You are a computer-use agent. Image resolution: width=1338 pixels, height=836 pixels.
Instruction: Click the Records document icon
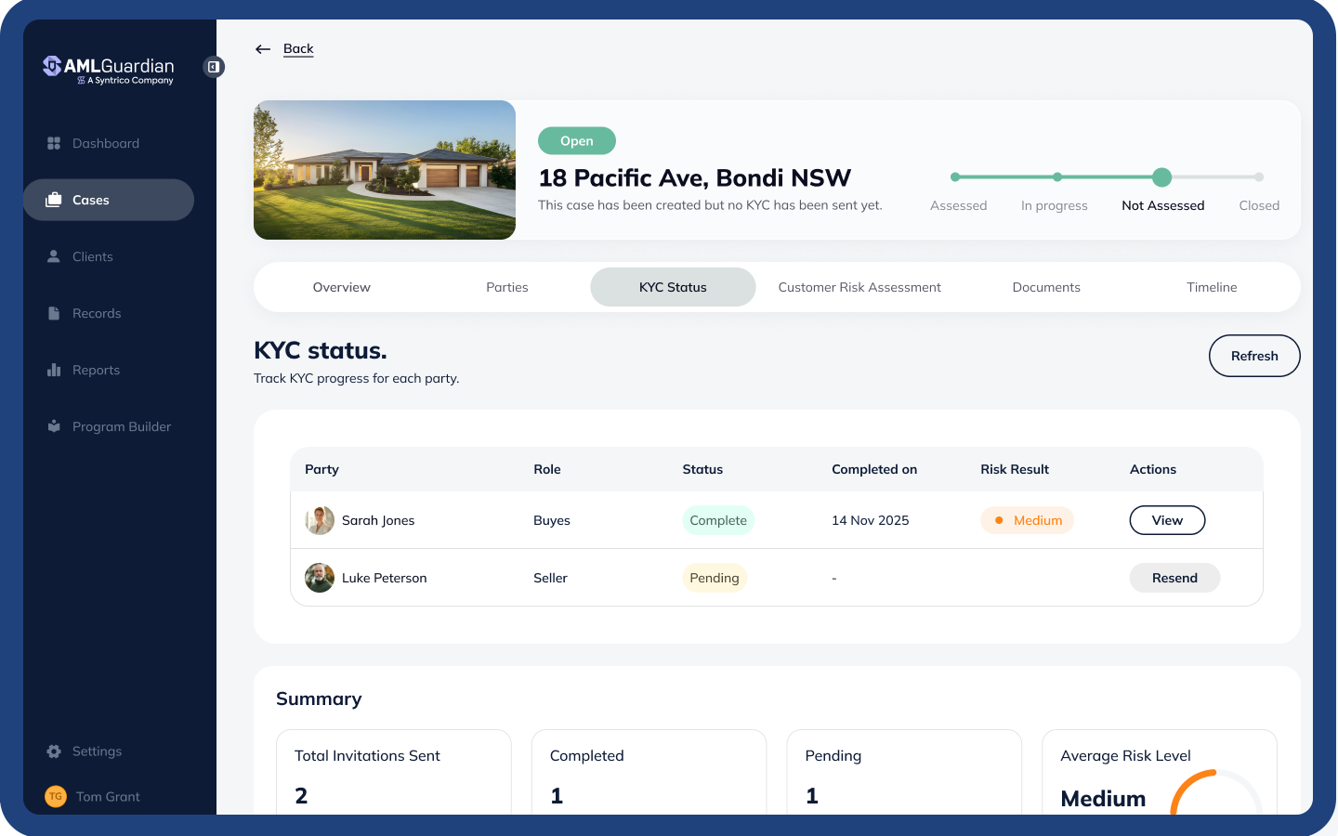54,313
